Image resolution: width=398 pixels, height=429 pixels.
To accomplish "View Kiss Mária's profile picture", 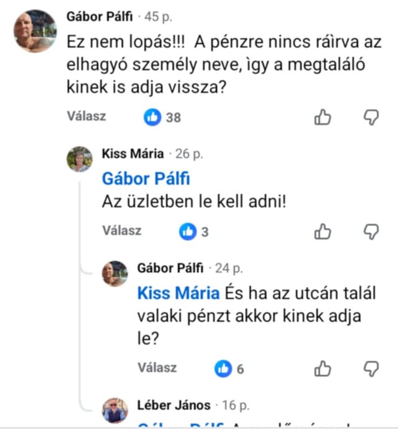I will point(80,159).
